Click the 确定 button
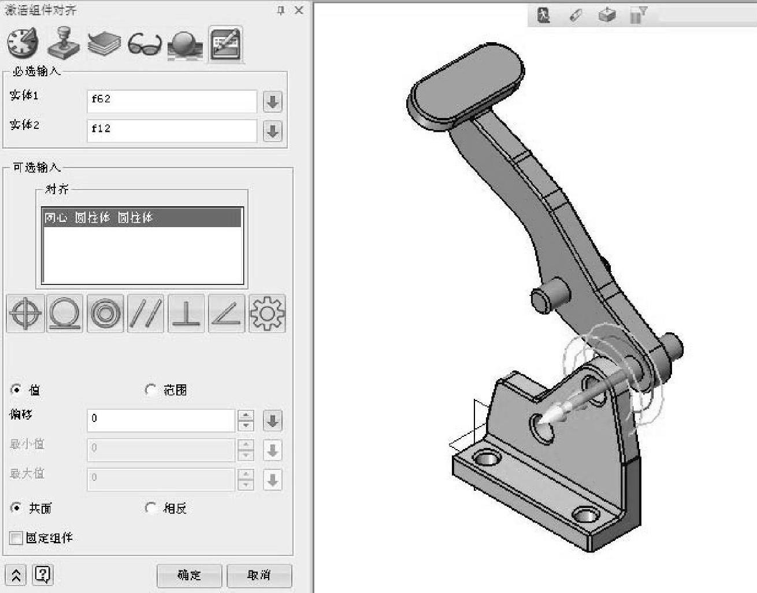Viewport: 757px width, 593px height. click(189, 575)
